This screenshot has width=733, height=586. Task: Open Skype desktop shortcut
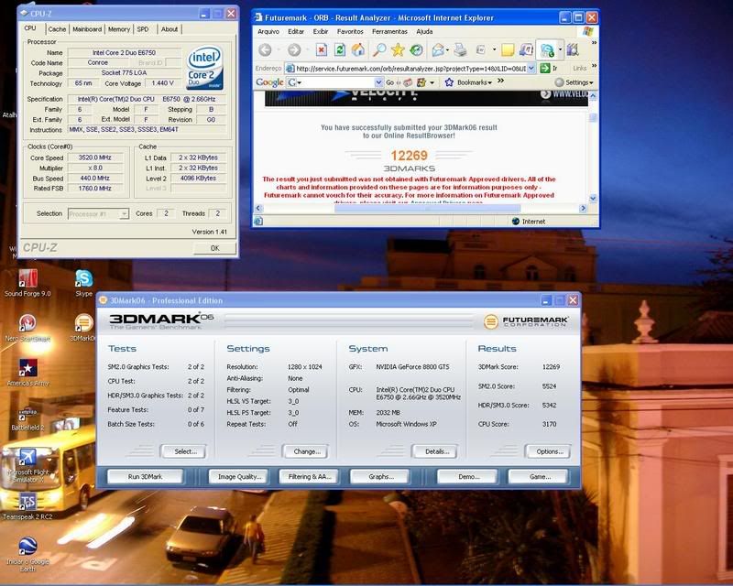(x=83, y=283)
